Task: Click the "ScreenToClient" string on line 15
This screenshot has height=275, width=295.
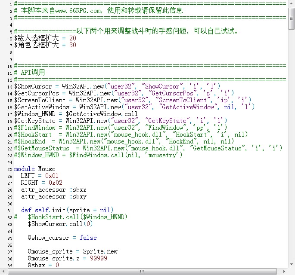Action: pos(183,100)
